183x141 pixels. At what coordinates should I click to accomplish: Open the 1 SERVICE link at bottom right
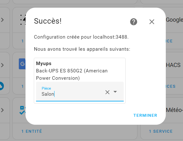(x=161, y=131)
